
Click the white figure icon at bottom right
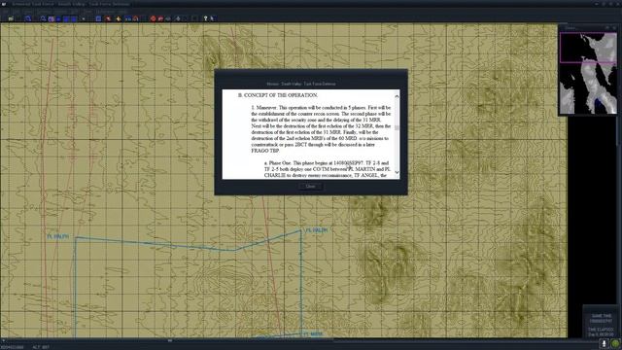tap(605, 343)
